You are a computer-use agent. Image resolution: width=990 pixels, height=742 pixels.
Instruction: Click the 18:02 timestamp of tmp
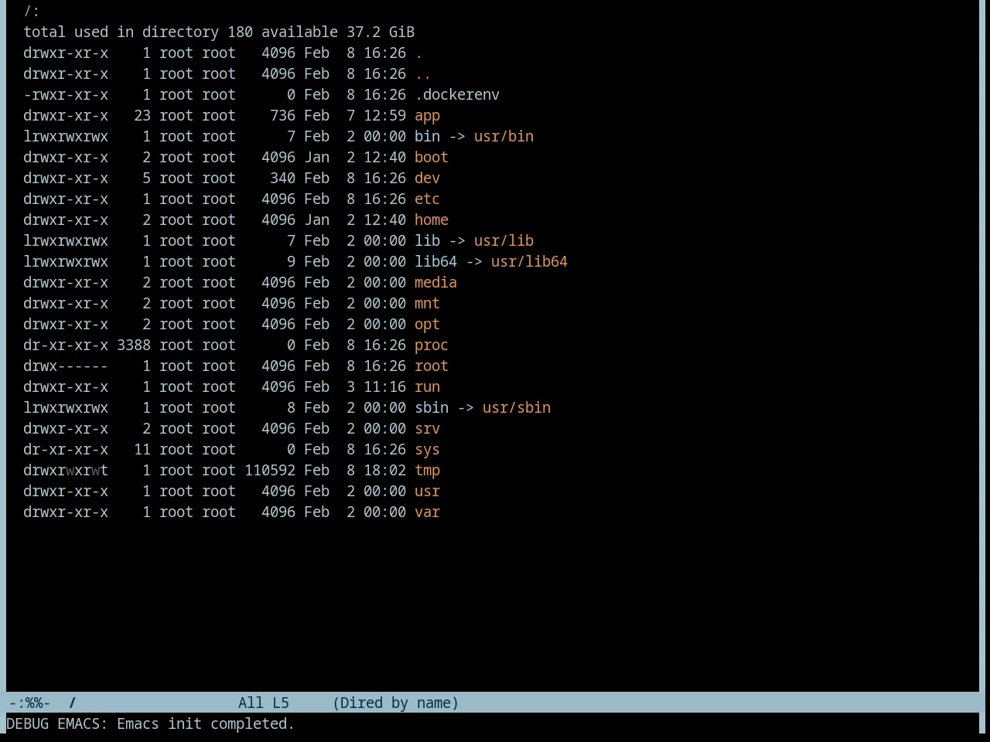tap(384, 471)
